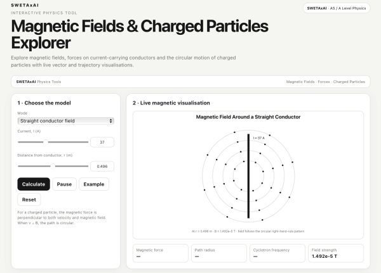Adjust the Current I (A) slider
The width and height of the screenshot is (381, 273).
[x=53, y=142]
